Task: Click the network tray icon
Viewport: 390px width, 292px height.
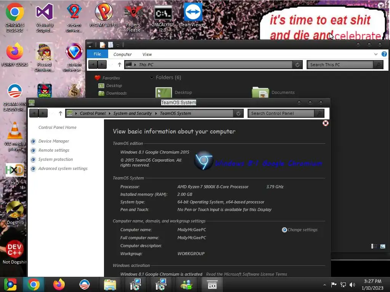Action: click(x=343, y=284)
